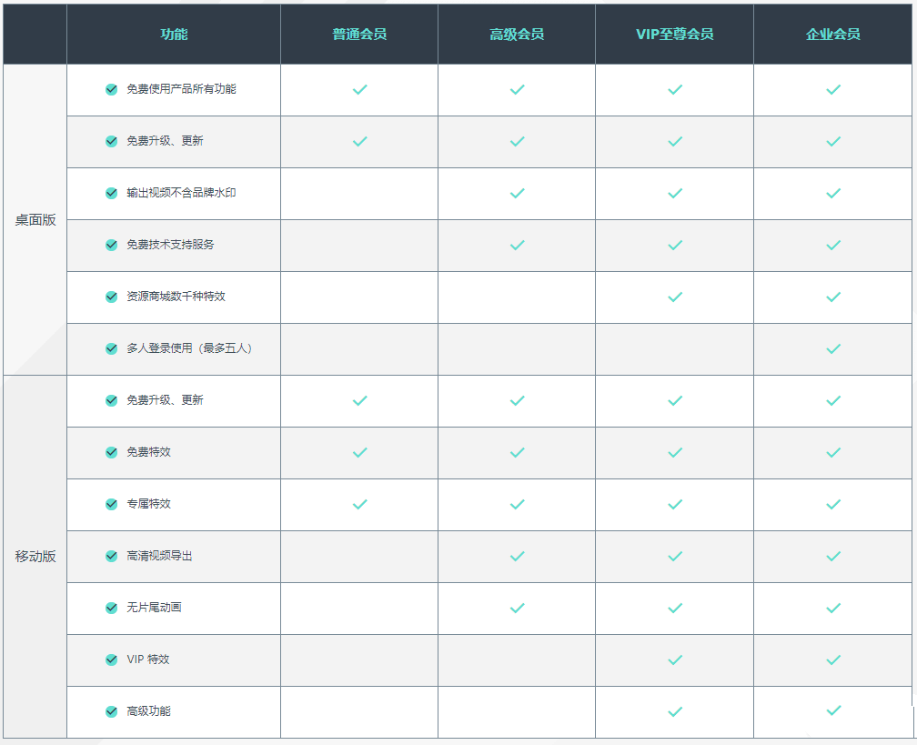Click 普通会员 checkmark in 专属特效 row
The height and width of the screenshot is (745, 917).
[359, 504]
